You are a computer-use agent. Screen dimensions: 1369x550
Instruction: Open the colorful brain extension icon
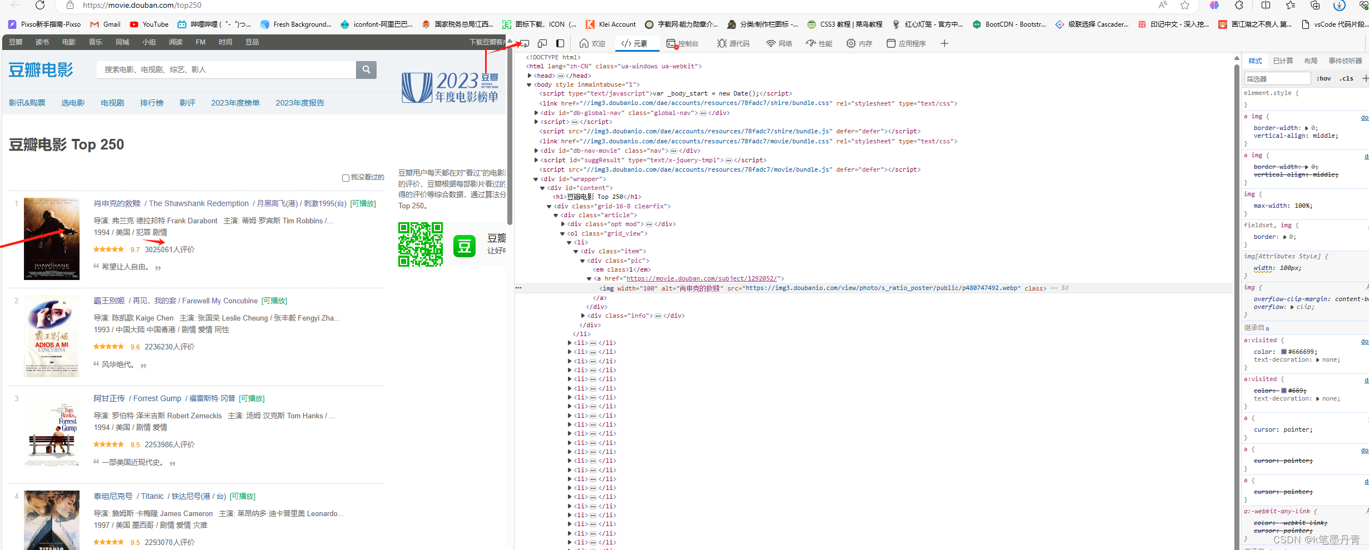(x=1214, y=5)
